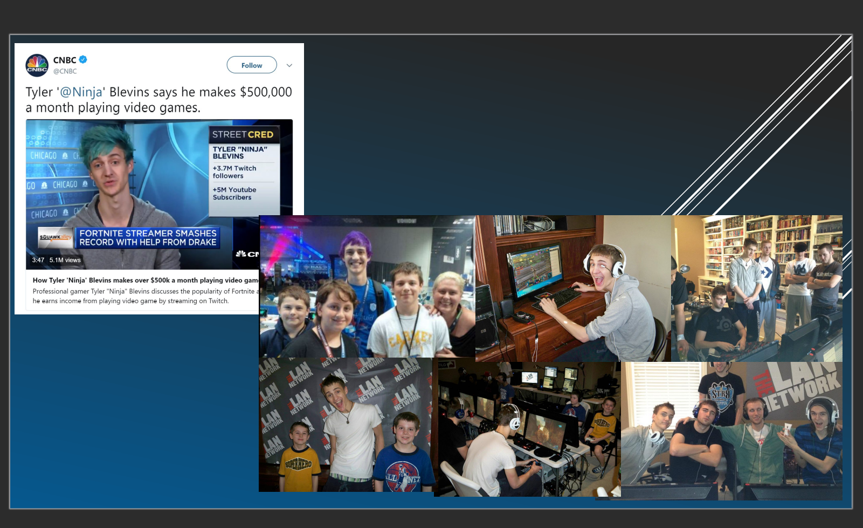This screenshot has height=528, width=863.
Task: Click the Squawk Alley logo in video
Action: (x=56, y=237)
